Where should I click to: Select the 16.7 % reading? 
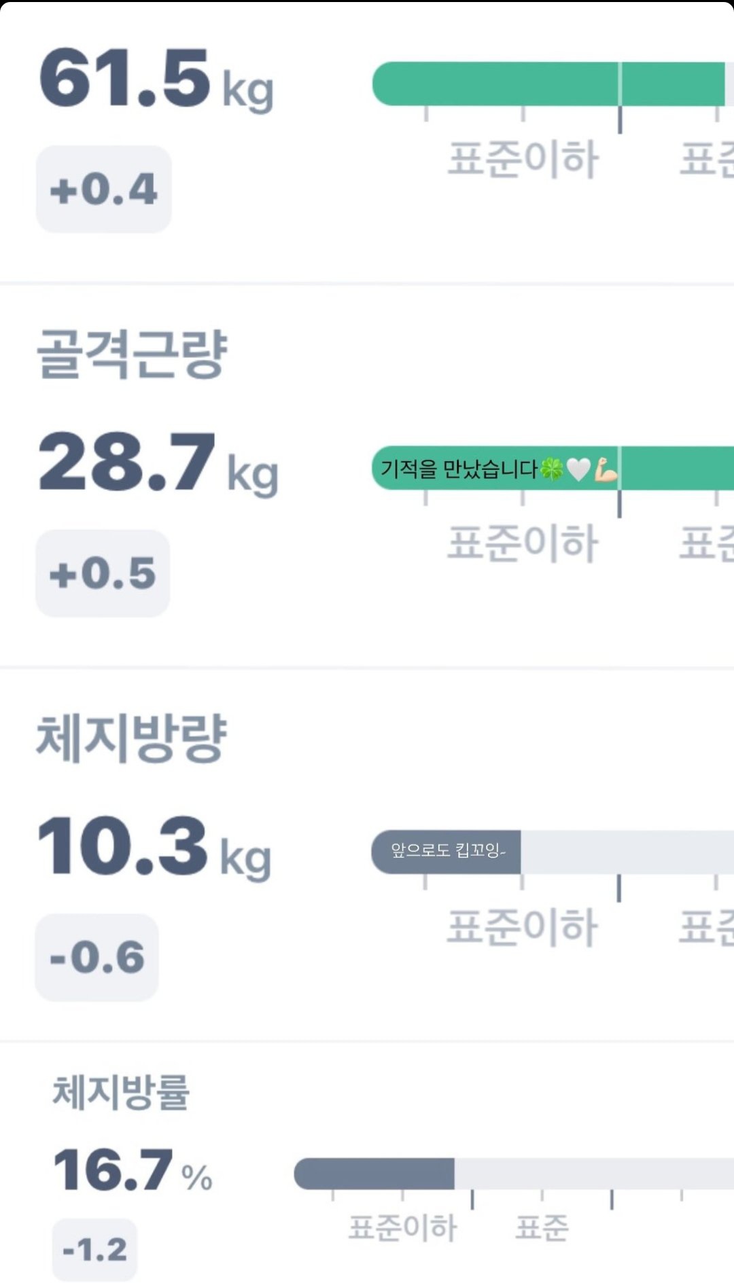coord(133,1170)
